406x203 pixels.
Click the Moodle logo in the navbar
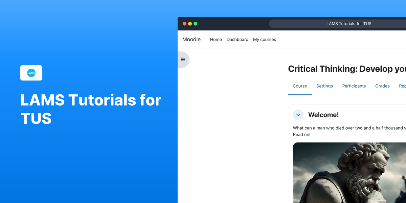click(x=191, y=39)
